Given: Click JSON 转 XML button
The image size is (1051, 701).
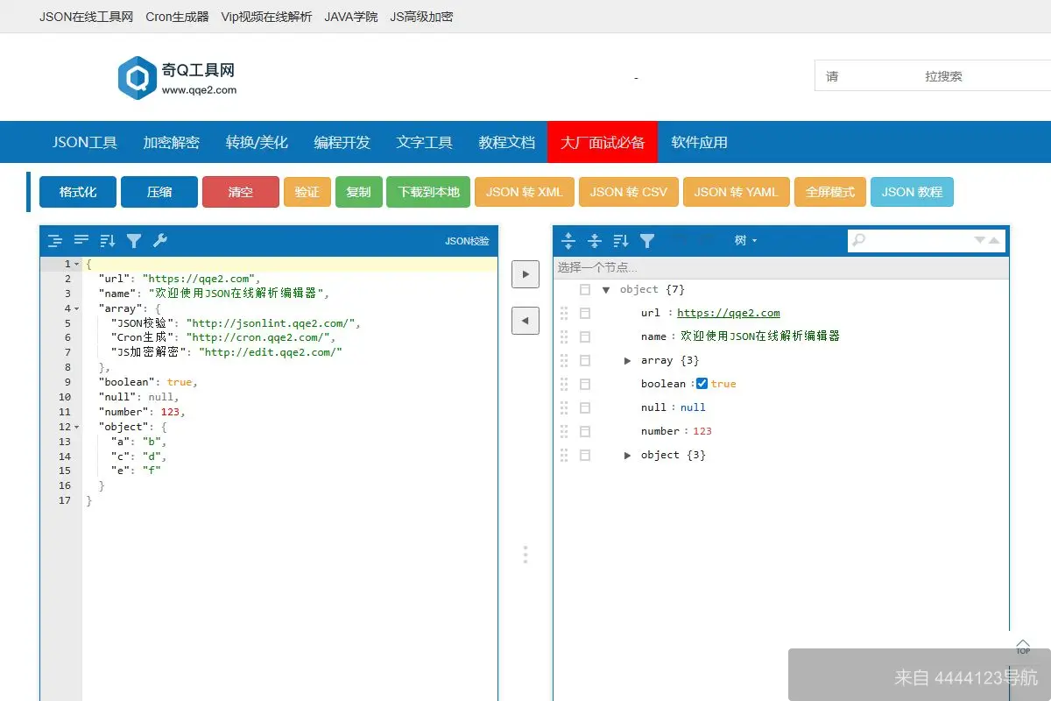Looking at the screenshot, I should coord(525,192).
